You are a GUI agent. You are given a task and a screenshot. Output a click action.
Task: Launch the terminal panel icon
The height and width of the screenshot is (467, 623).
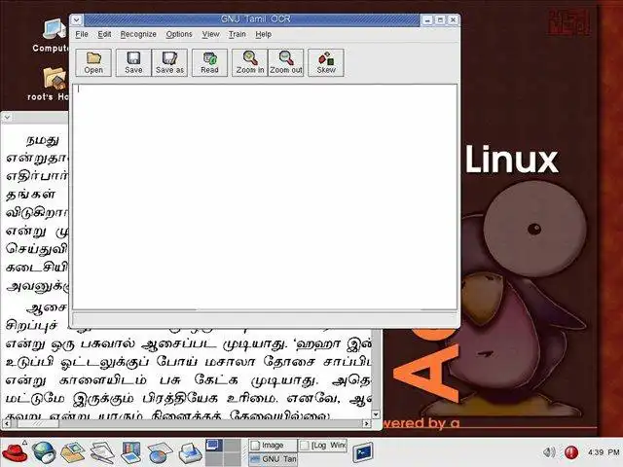pos(363,452)
